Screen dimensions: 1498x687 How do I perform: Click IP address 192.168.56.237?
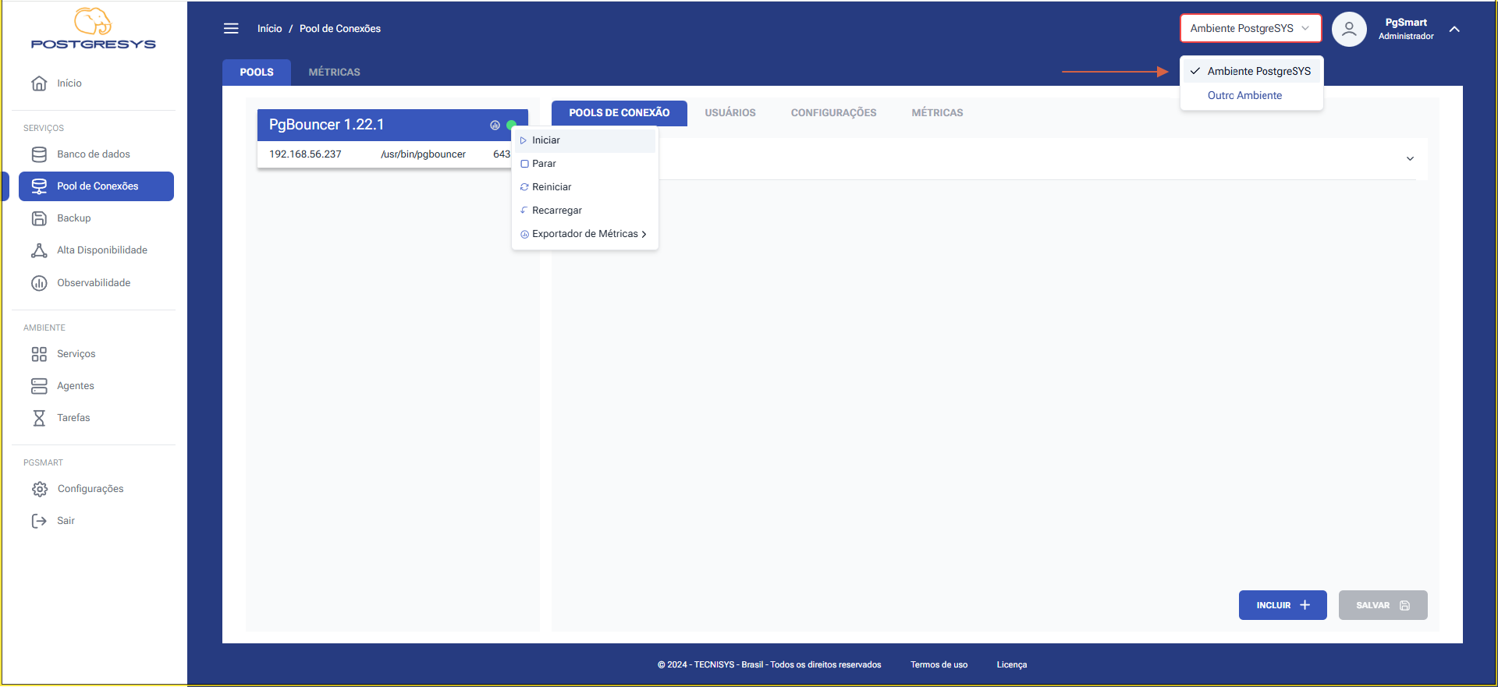[x=305, y=154]
